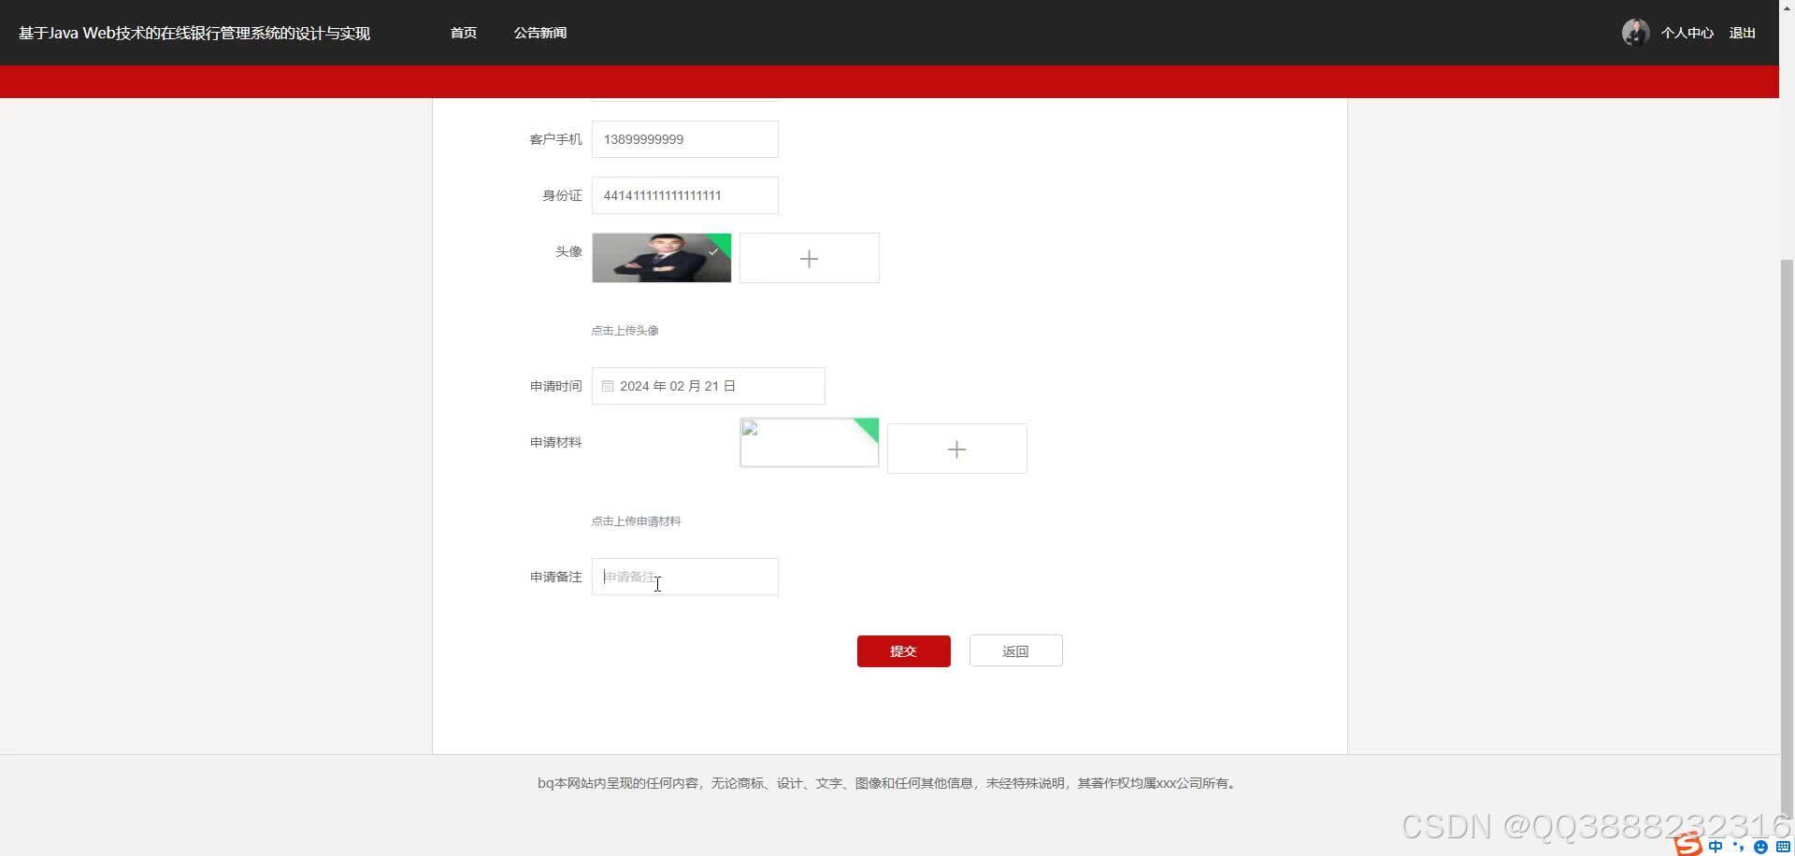Click the 申请备注 input field
The height and width of the screenshot is (856, 1795).
pos(684,577)
